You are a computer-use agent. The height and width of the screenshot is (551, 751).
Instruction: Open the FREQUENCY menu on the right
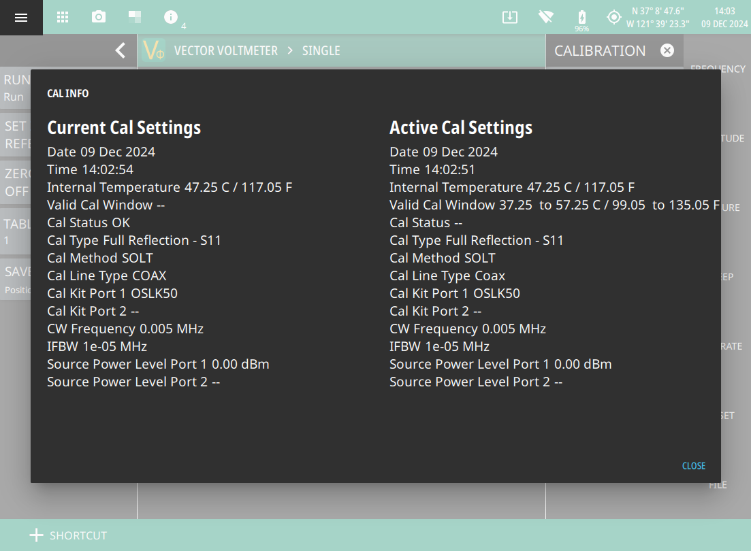(x=718, y=69)
